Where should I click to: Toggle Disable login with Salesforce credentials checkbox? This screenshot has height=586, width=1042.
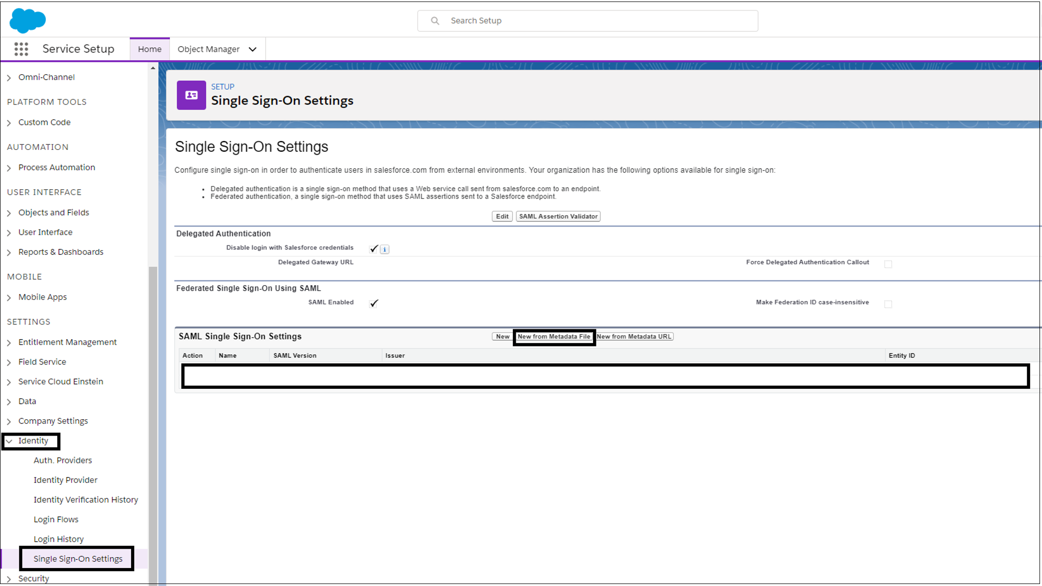373,249
